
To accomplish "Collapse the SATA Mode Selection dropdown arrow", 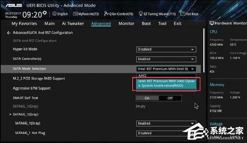I will [193, 69].
